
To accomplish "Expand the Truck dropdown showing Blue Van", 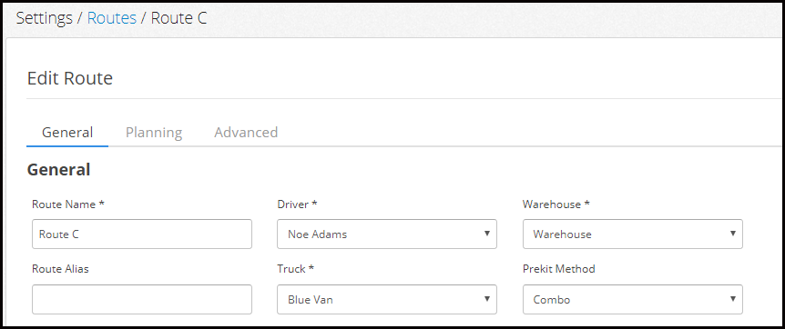I will pos(386,300).
